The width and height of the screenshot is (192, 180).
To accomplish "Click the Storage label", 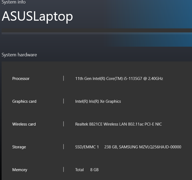I will (x=19, y=147).
